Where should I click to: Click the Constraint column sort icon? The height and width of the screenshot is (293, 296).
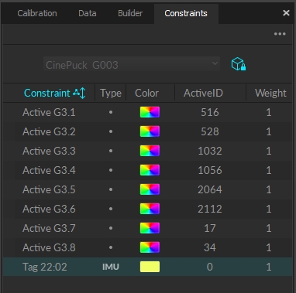click(79, 93)
